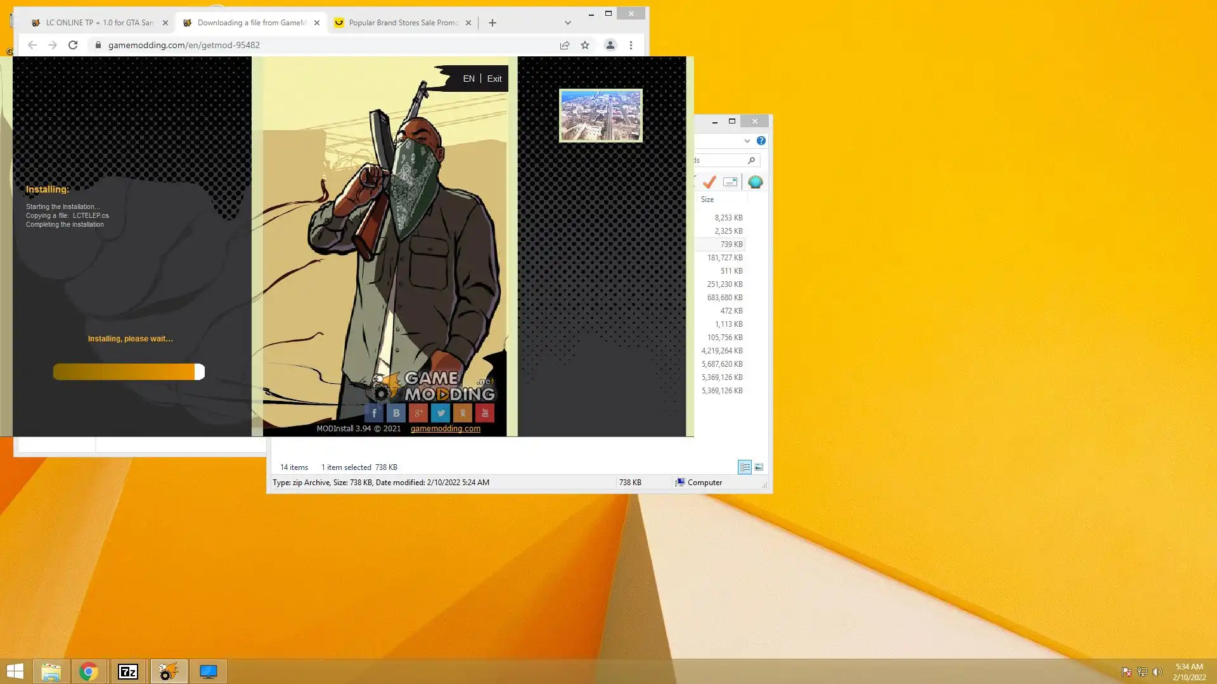Open the Google Plus social icon
The height and width of the screenshot is (684, 1217).
(x=418, y=414)
